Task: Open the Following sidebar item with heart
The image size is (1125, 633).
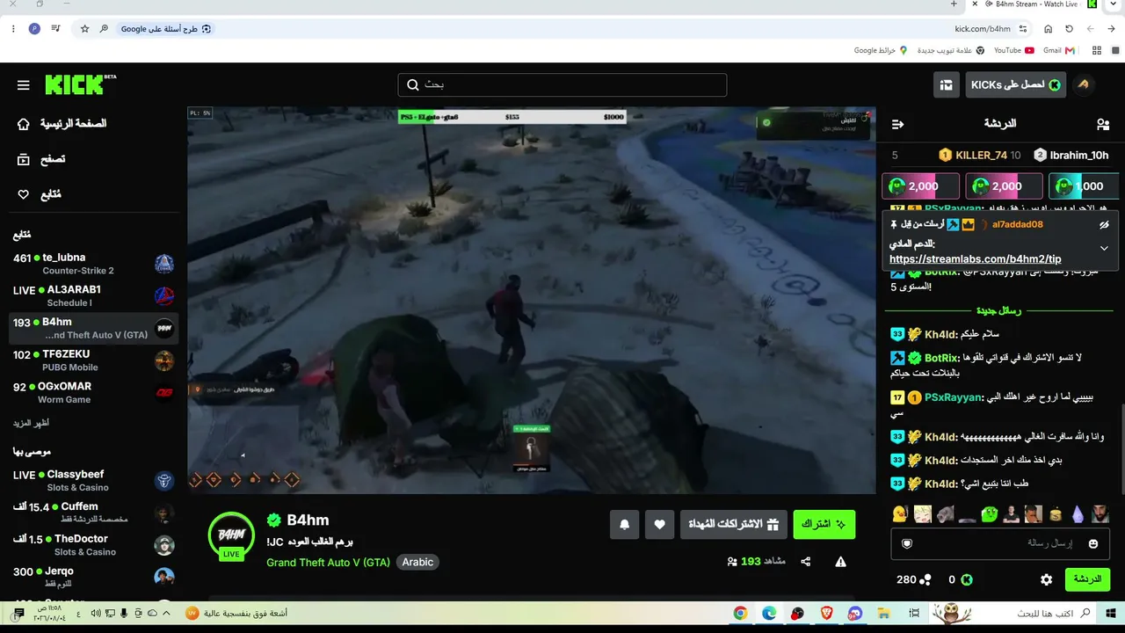Action: 40,194
